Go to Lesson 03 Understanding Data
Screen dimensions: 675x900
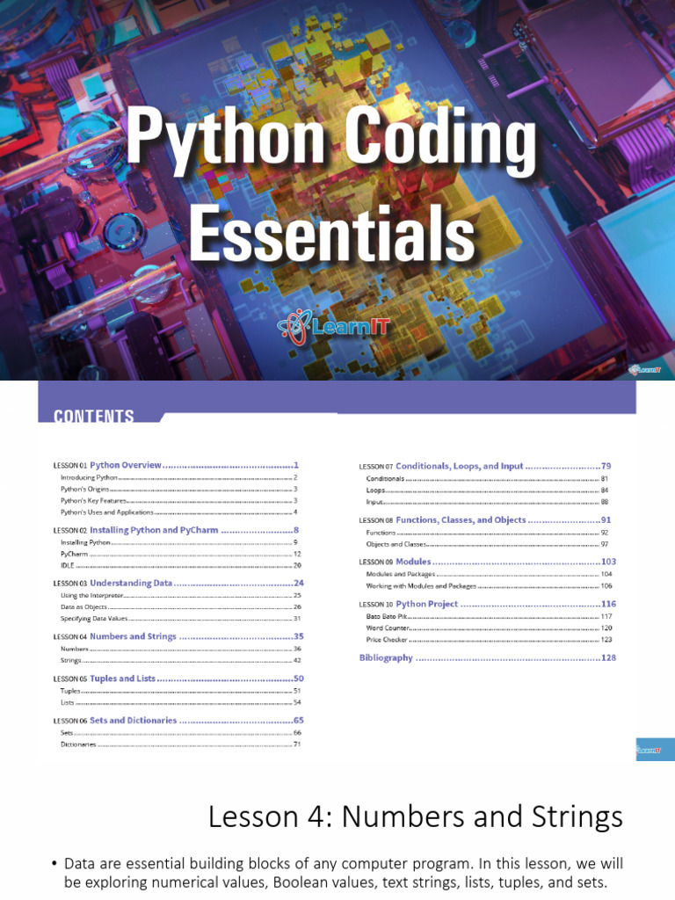coord(178,584)
